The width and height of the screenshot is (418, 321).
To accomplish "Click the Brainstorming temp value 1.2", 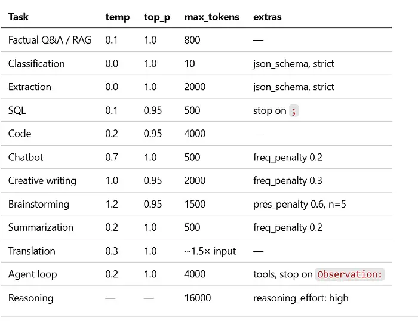I will click(x=112, y=204).
